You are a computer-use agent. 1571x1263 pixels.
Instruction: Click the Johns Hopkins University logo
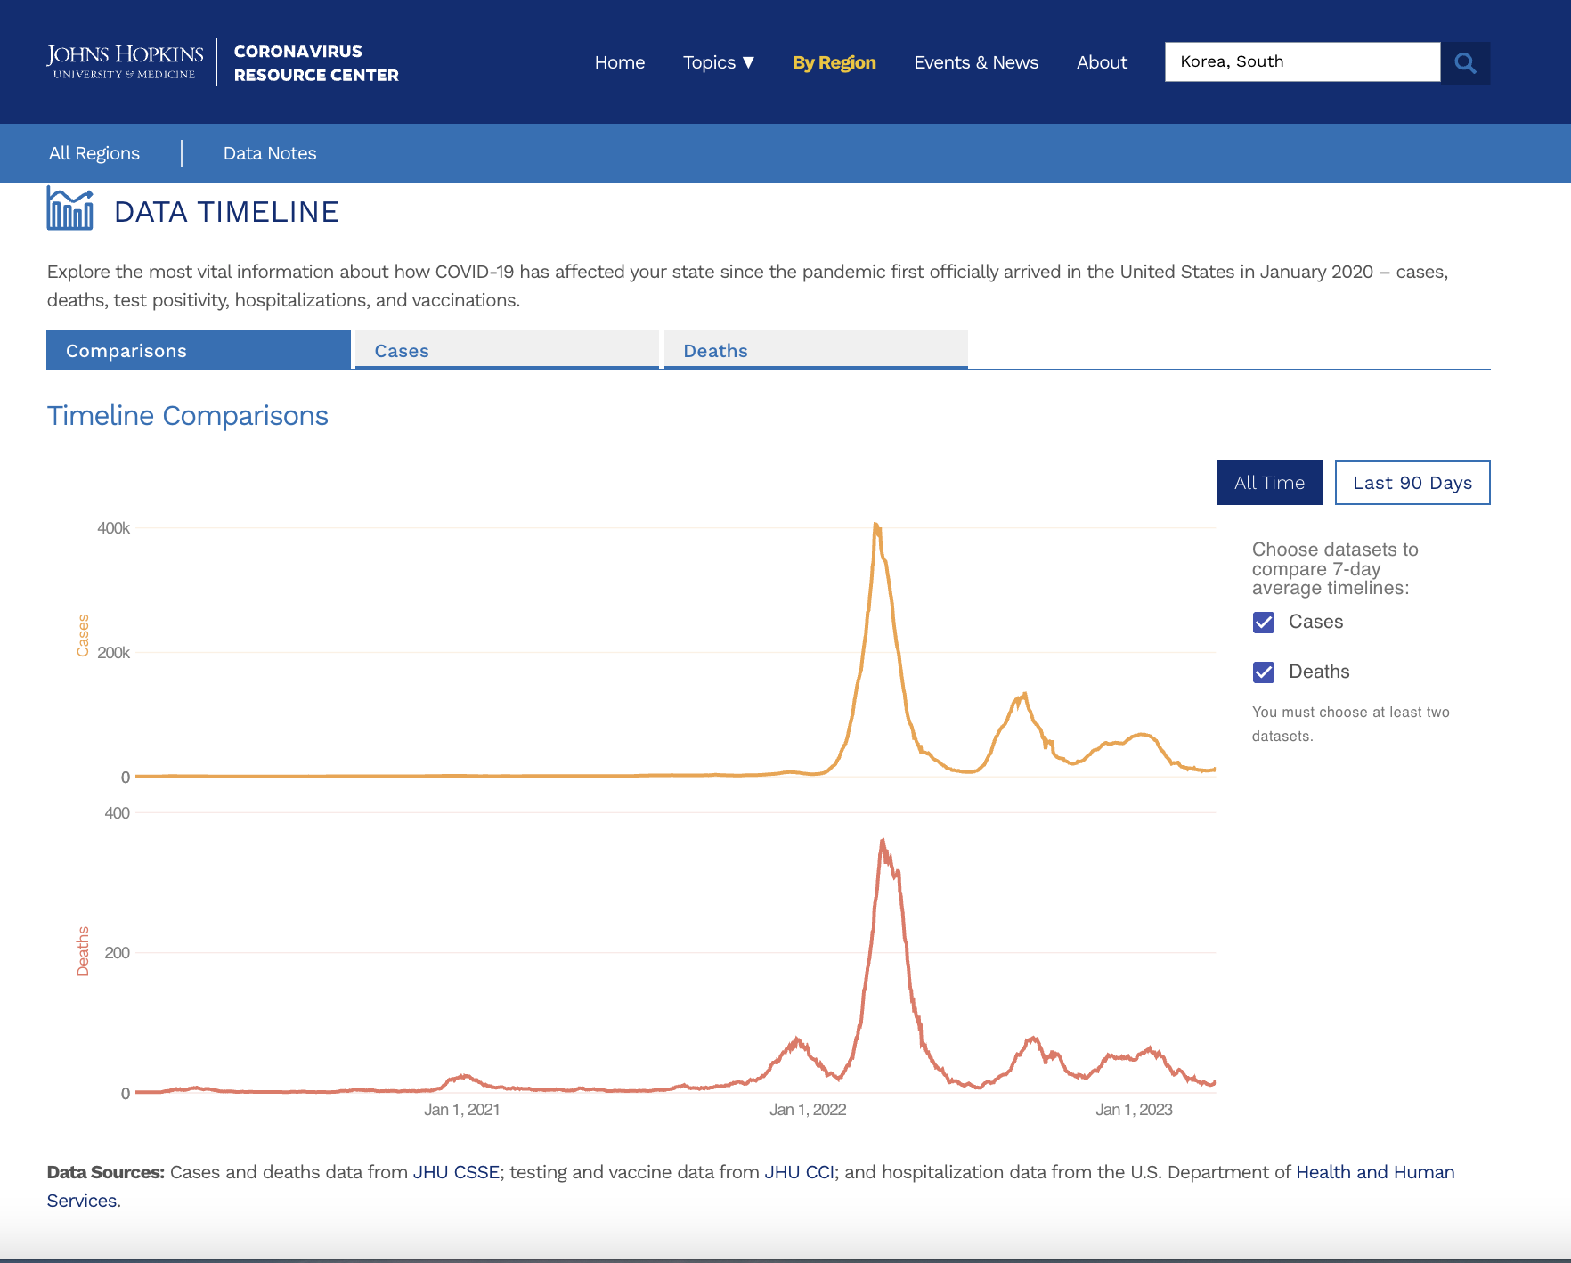tap(126, 61)
